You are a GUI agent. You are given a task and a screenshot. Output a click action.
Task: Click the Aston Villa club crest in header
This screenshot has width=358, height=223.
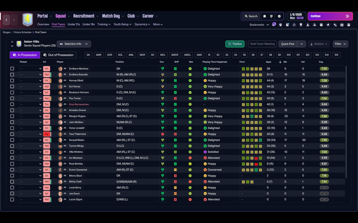click(x=27, y=20)
